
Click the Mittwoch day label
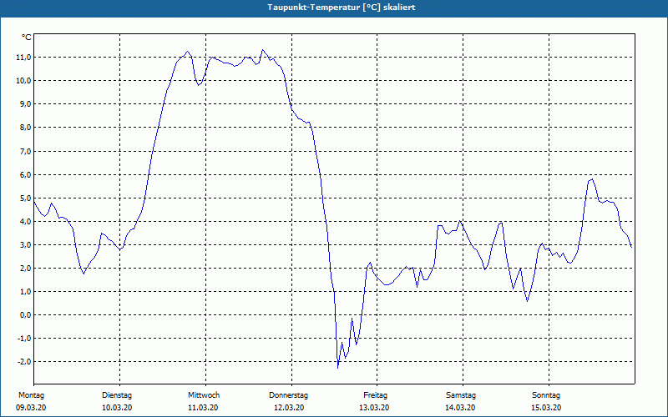pos(204,395)
